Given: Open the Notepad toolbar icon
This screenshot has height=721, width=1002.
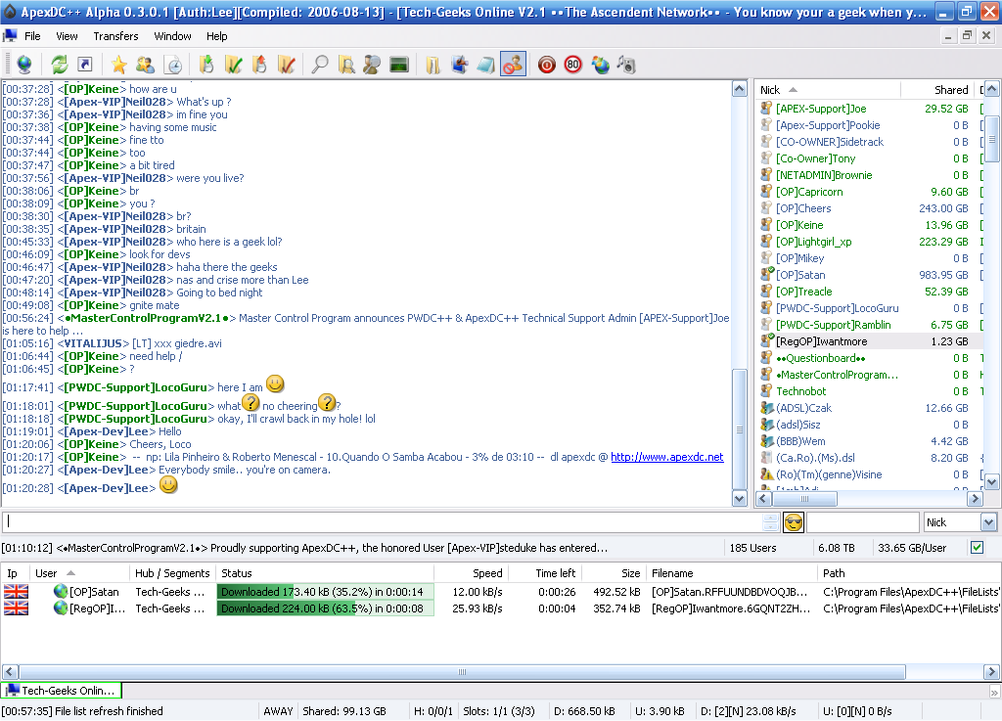Looking at the screenshot, I should point(485,65).
